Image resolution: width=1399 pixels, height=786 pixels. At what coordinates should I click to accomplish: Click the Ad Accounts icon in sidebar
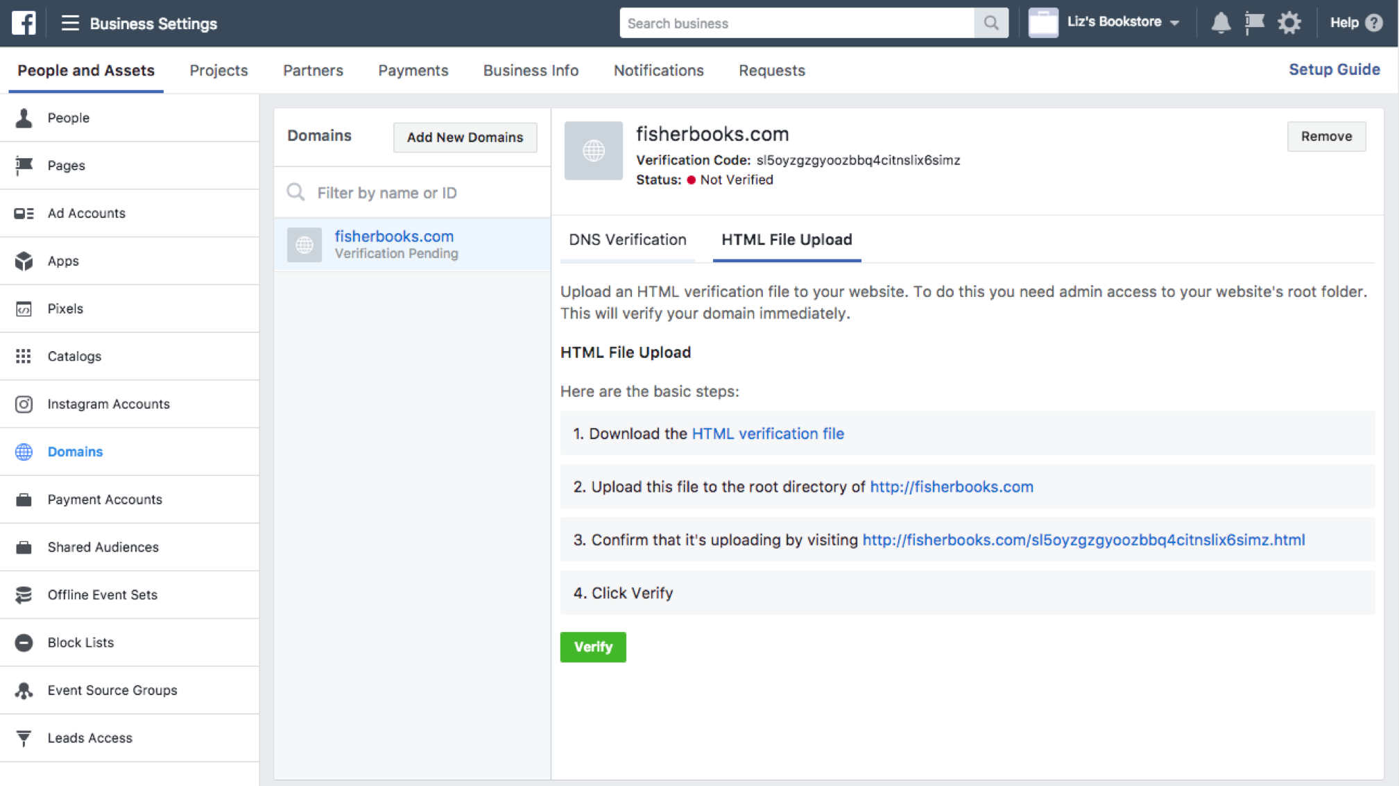click(x=24, y=213)
